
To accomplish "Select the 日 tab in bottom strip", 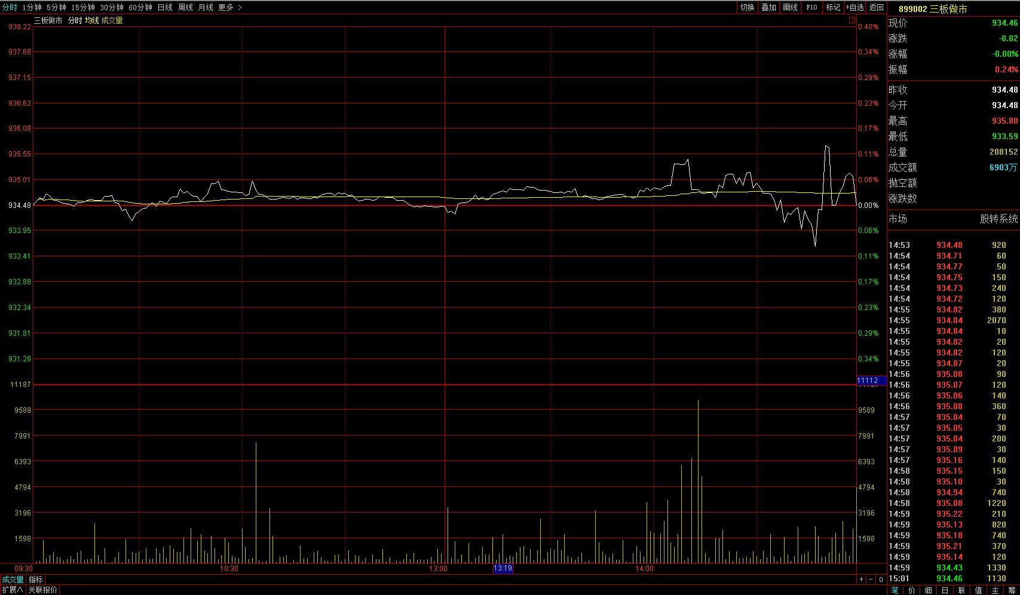I will [945, 590].
